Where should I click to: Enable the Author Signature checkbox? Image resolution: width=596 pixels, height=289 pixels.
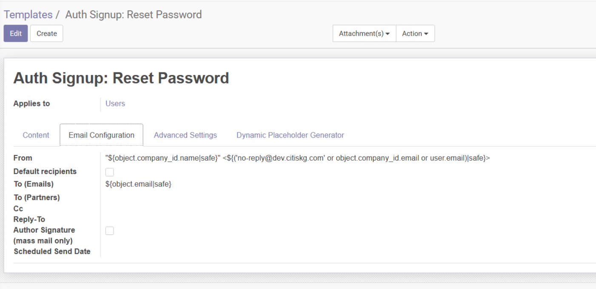click(110, 231)
